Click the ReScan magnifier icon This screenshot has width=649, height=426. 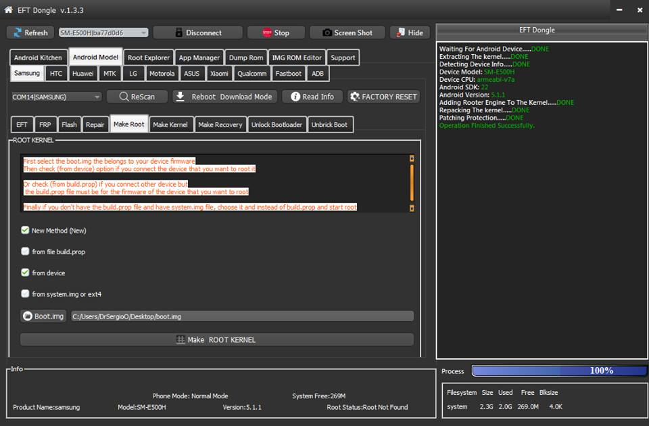coord(124,97)
